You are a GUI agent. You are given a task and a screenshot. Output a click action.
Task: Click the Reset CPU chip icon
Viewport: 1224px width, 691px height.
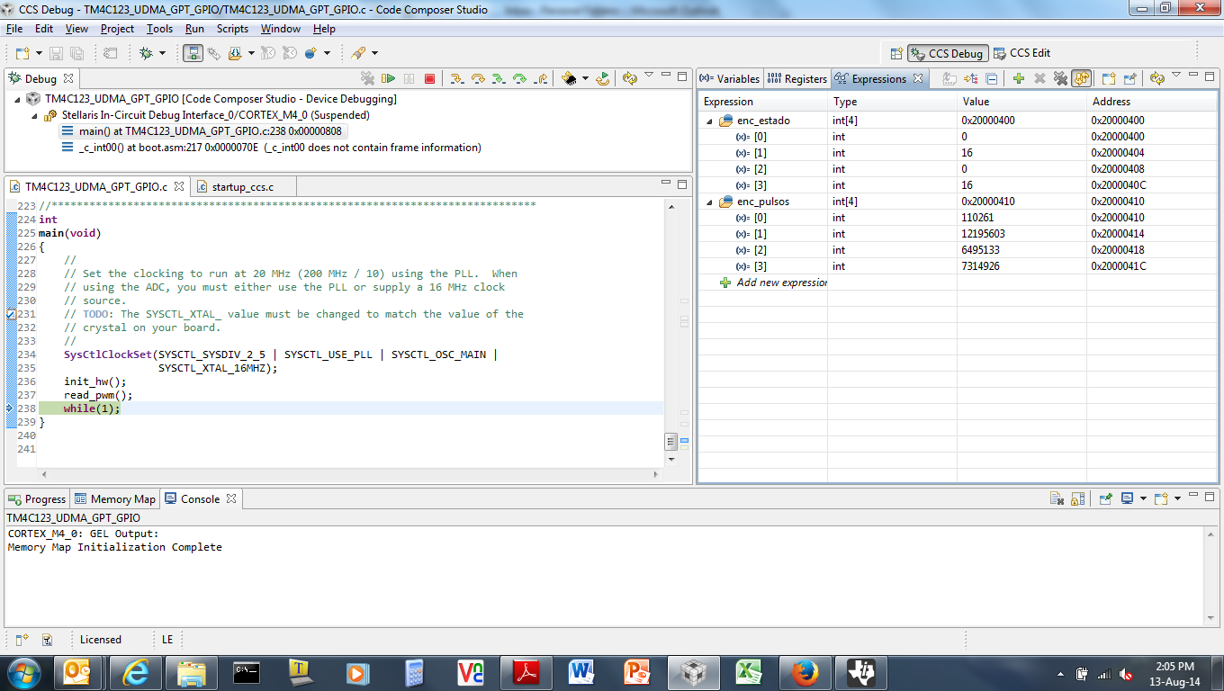click(569, 79)
